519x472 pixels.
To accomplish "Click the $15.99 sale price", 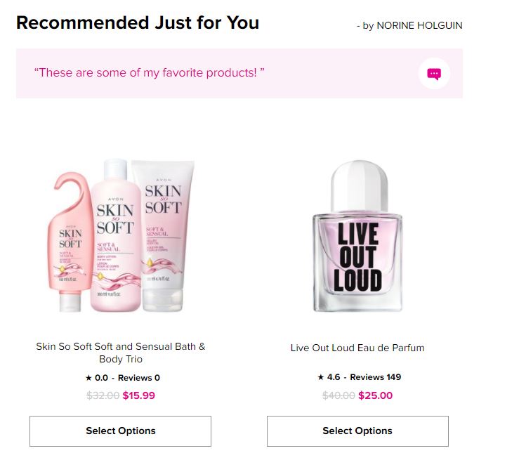I will [x=139, y=395].
